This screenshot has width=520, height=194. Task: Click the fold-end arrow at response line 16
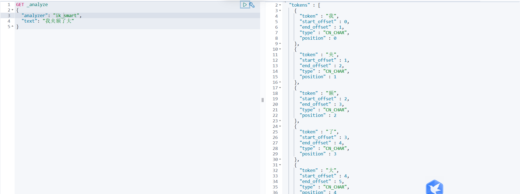point(280,82)
